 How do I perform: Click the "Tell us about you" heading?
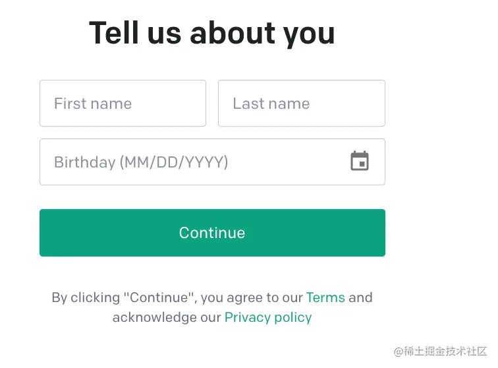tap(212, 33)
